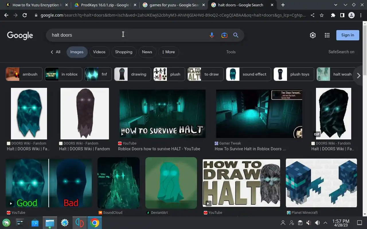Switch to News results
The width and height of the screenshot is (367, 229).
pos(147,52)
